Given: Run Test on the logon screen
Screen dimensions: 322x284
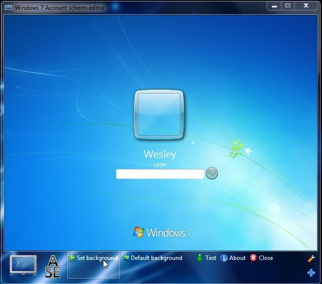Looking at the screenshot, I should point(206,258).
